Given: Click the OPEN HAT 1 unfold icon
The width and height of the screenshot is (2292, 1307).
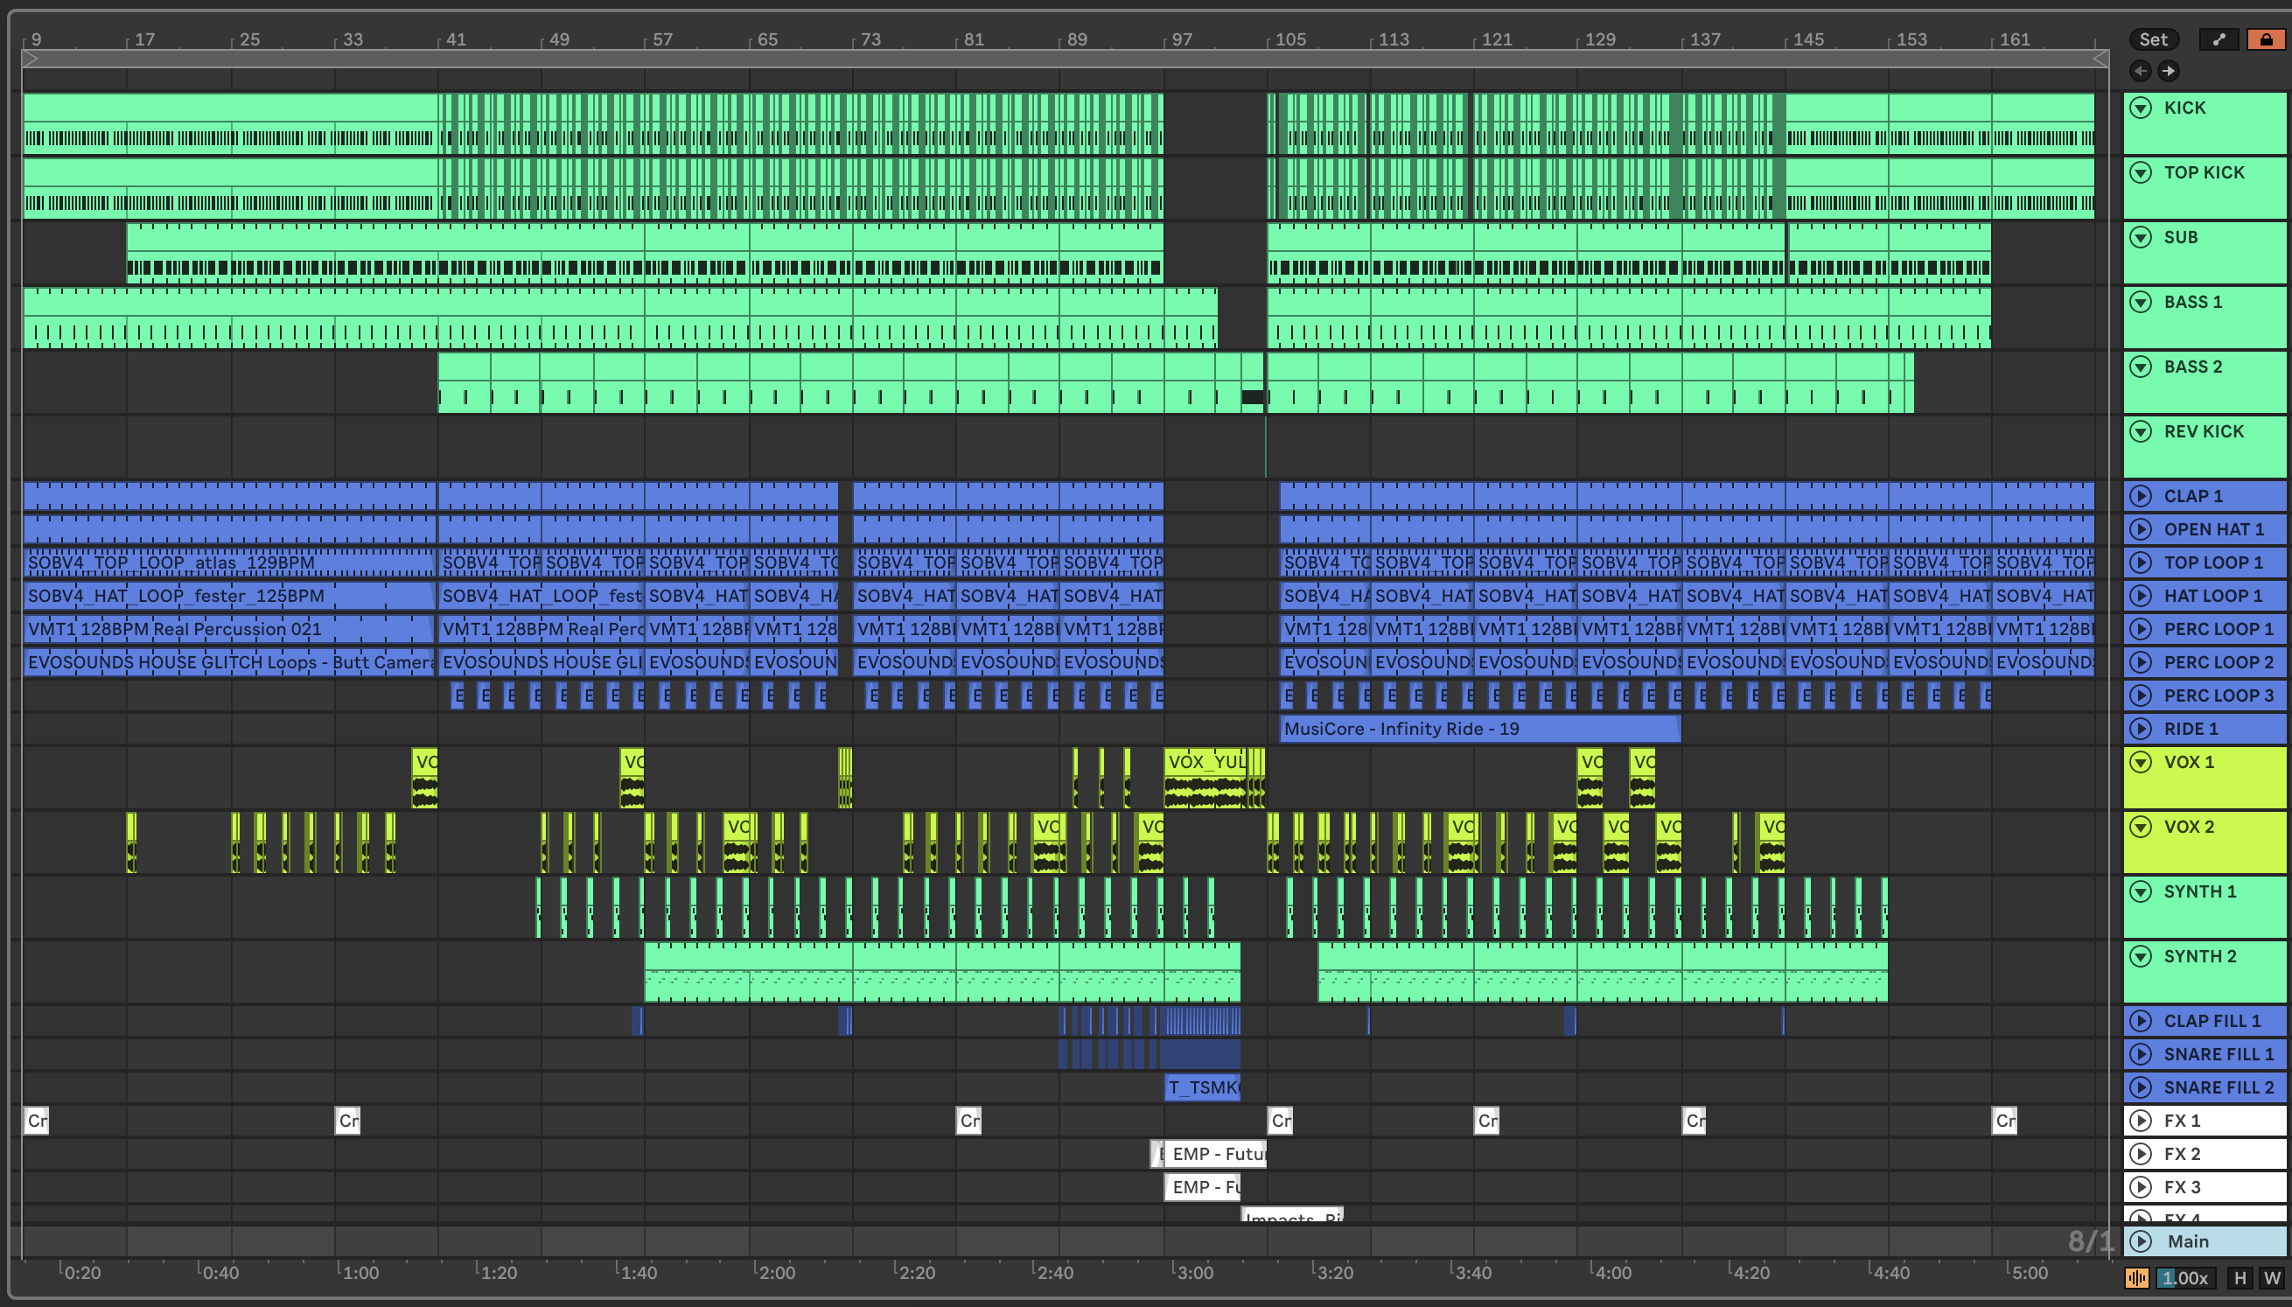Looking at the screenshot, I should pyautogui.click(x=2142, y=529).
